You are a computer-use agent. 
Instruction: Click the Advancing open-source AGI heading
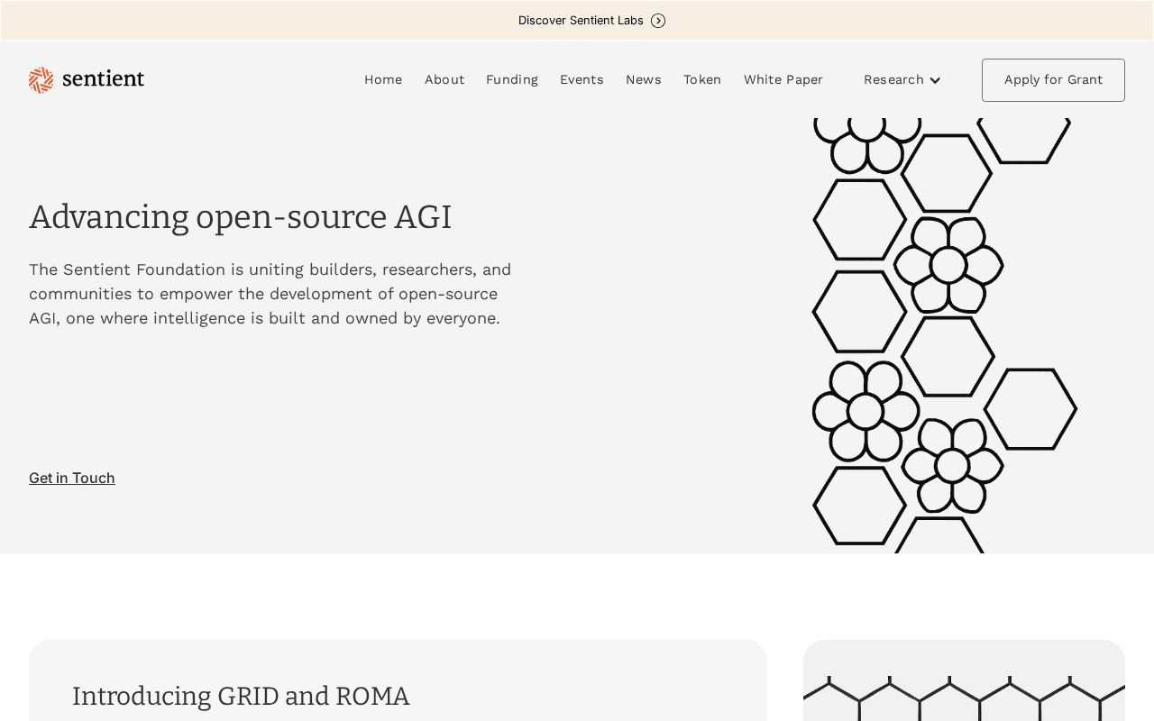pyautogui.click(x=240, y=216)
